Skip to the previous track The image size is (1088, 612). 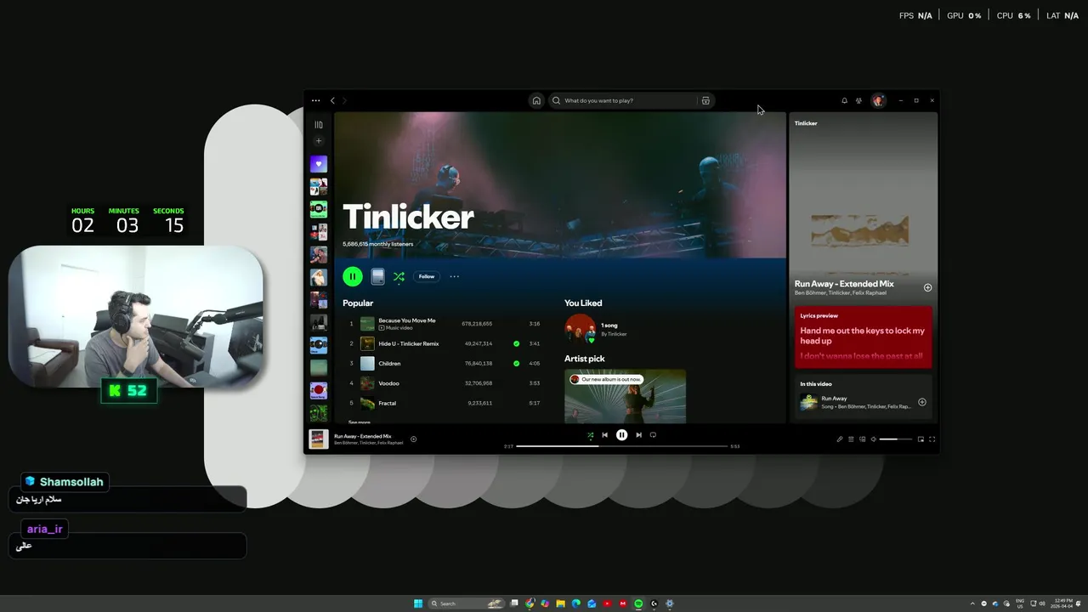point(605,435)
